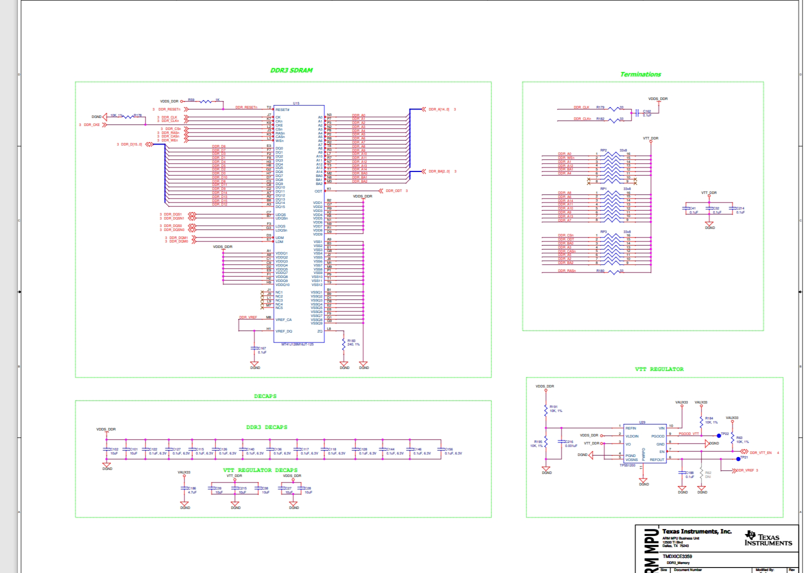Click the DDR_ODT off-page connector symbol
806x573 pixels.
[381, 190]
